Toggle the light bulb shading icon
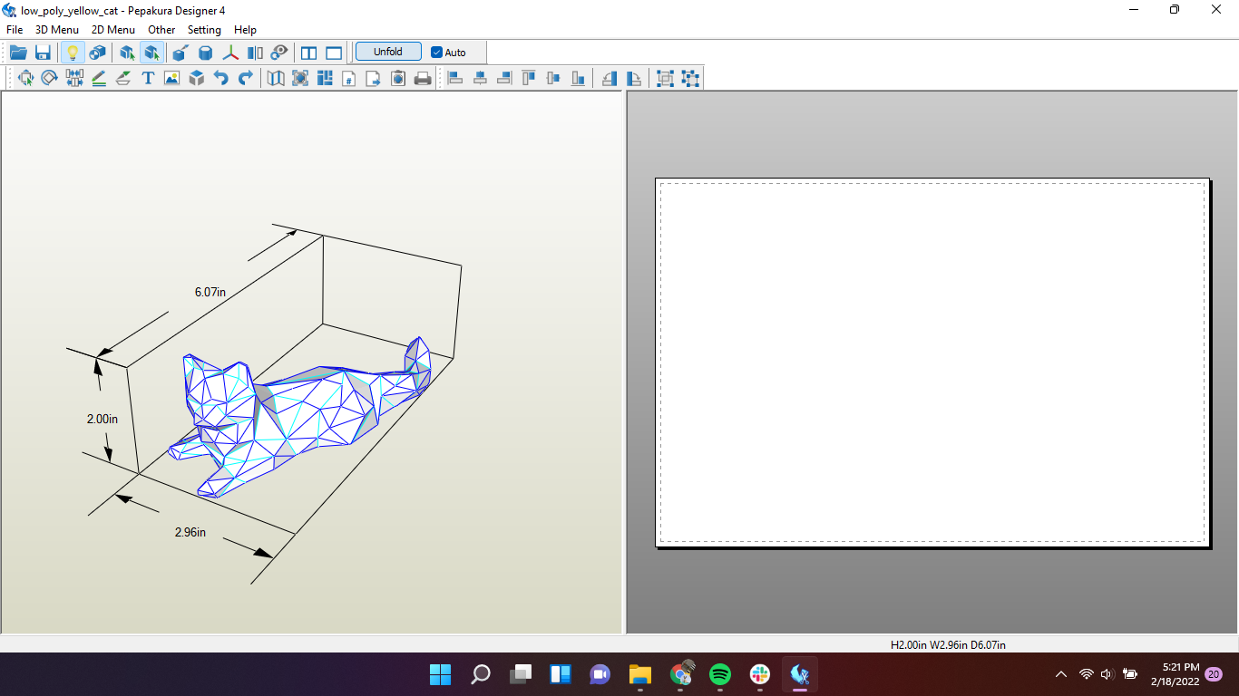Image resolution: width=1239 pixels, height=696 pixels. tap(74, 52)
